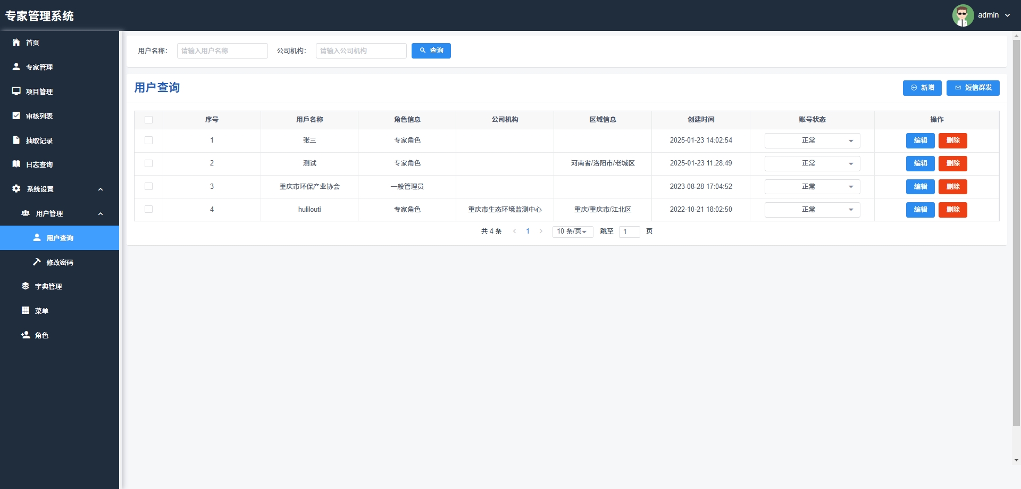Click the layers icon beside 字典管理
The width and height of the screenshot is (1021, 489).
pyautogui.click(x=25, y=286)
